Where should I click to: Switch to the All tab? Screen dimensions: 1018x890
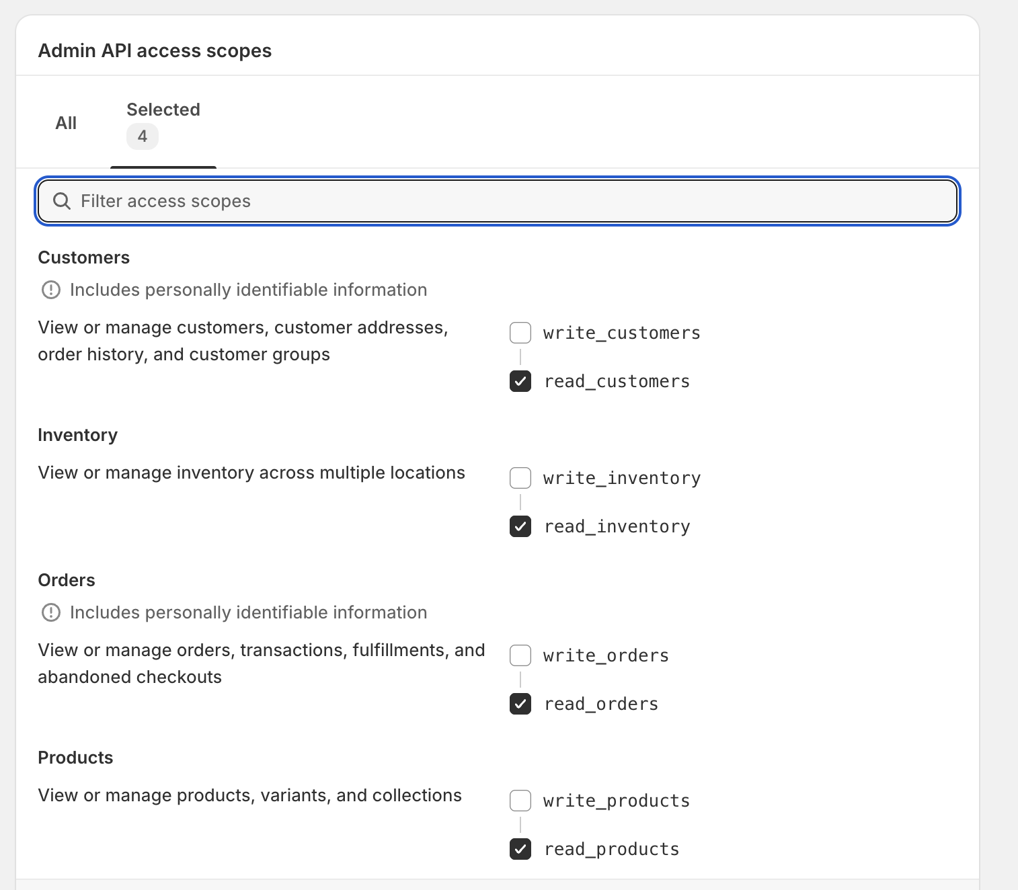[66, 122]
